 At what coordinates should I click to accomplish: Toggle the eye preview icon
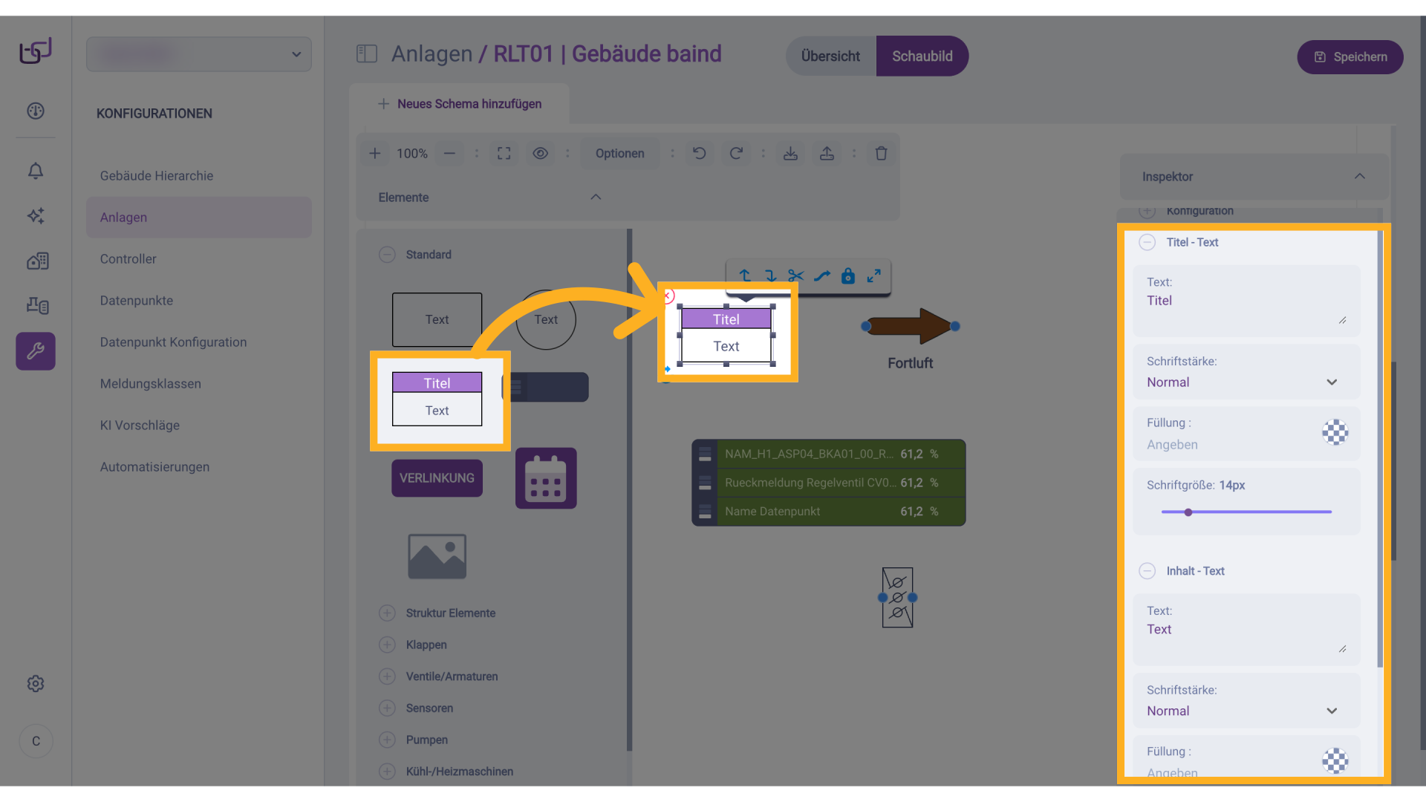(540, 154)
